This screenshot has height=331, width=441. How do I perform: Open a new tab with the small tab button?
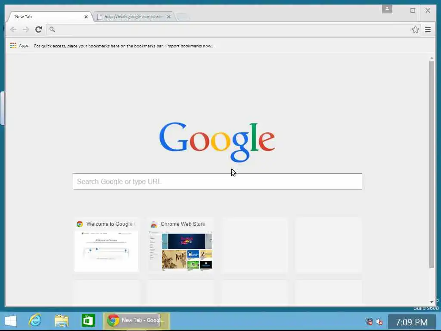click(183, 17)
